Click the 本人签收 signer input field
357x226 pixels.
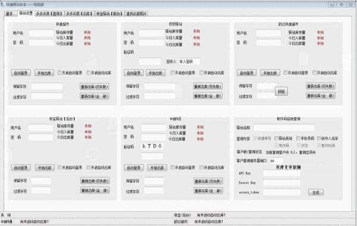(x=189, y=61)
